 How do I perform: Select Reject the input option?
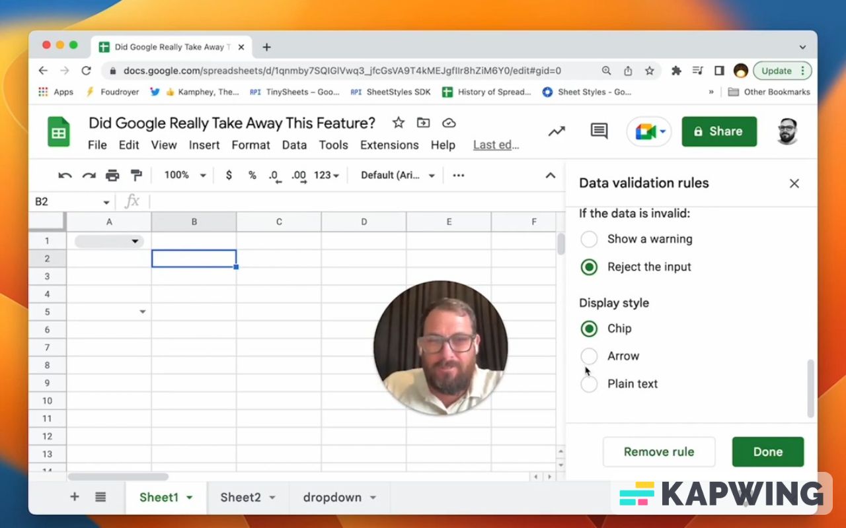pos(589,267)
